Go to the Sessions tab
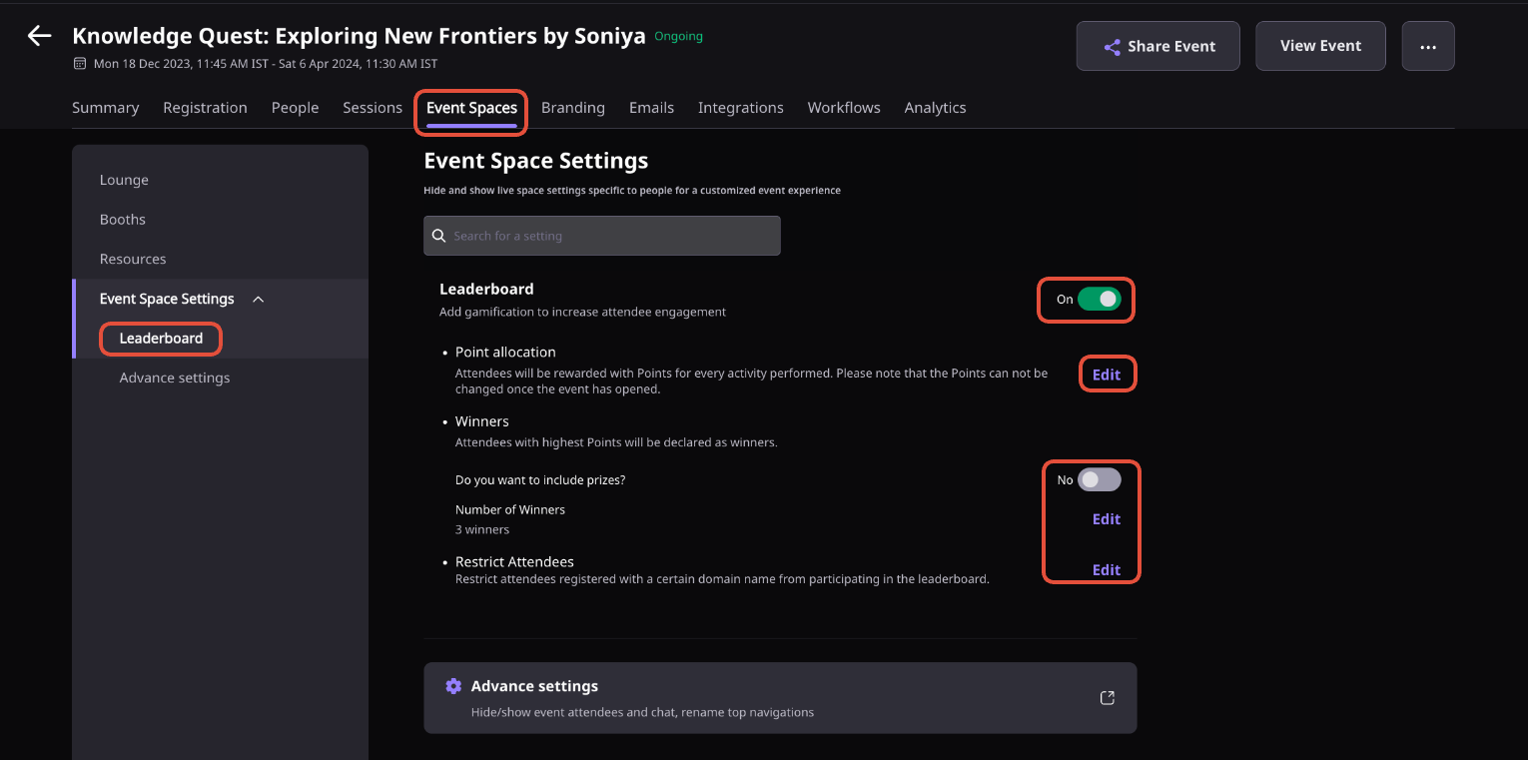The height and width of the screenshot is (760, 1528). click(373, 108)
